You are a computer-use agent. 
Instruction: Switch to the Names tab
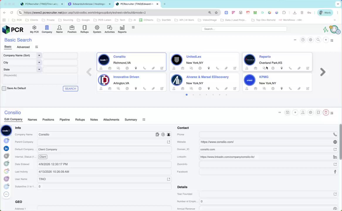click(32, 120)
